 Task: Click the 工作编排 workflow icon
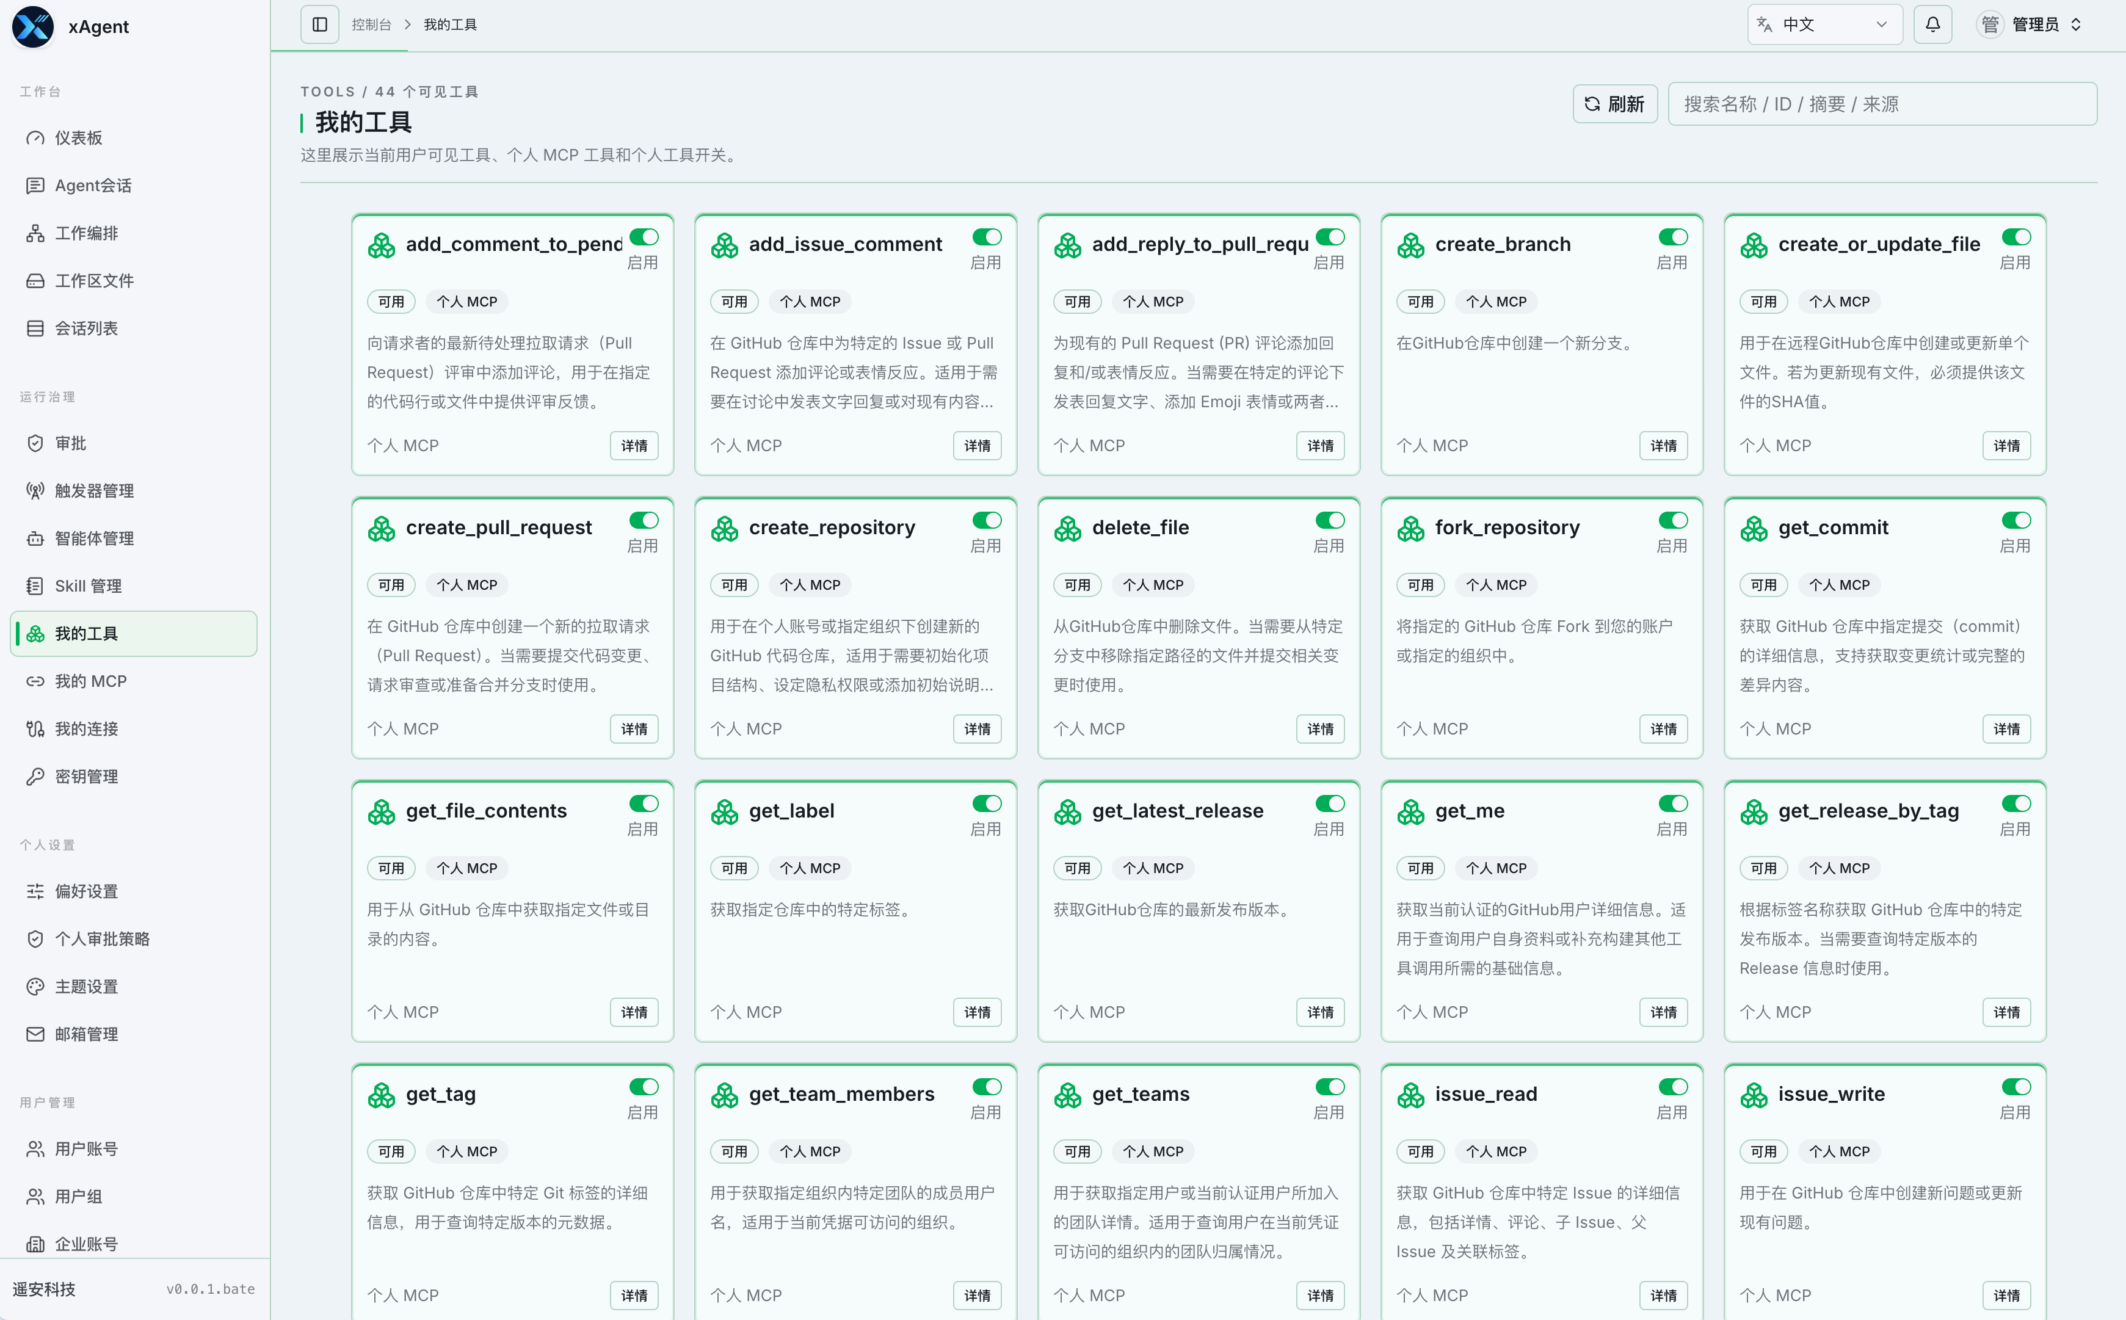[x=35, y=233]
